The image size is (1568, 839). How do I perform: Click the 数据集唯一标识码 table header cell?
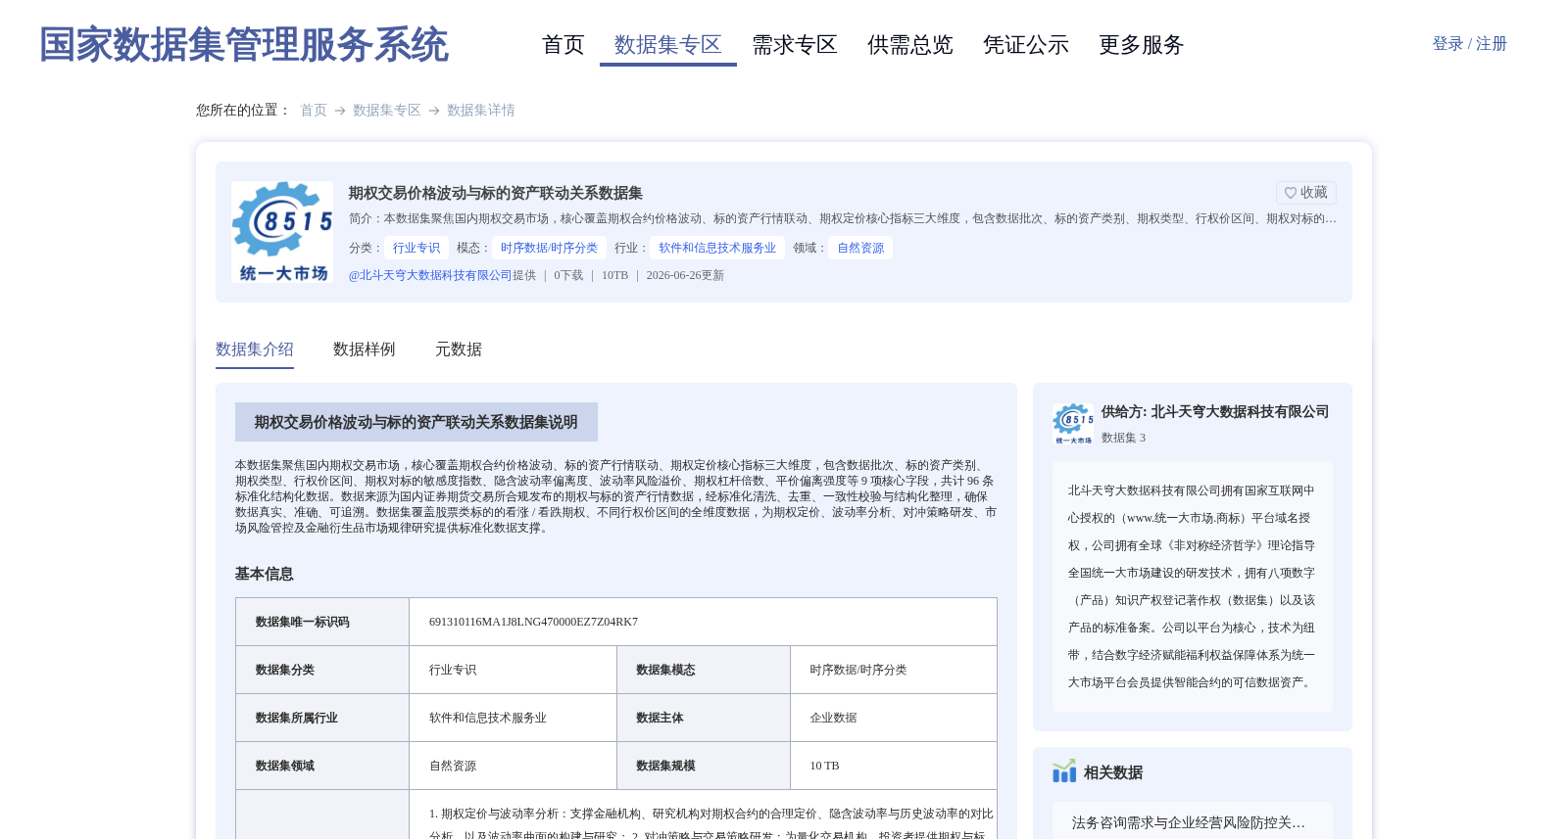322,622
